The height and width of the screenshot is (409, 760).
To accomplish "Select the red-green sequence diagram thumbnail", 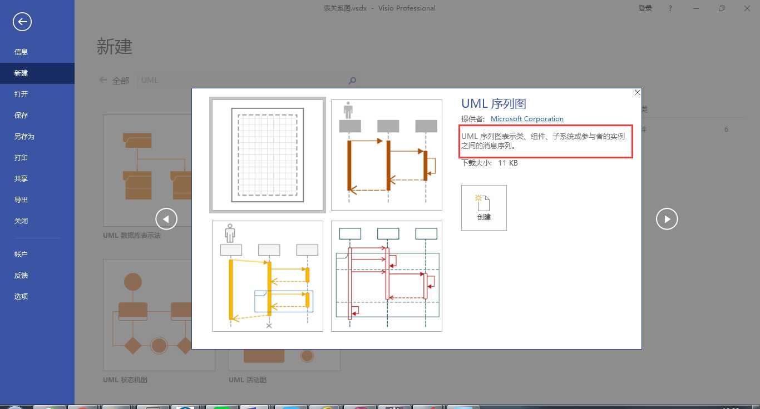I will [x=387, y=276].
